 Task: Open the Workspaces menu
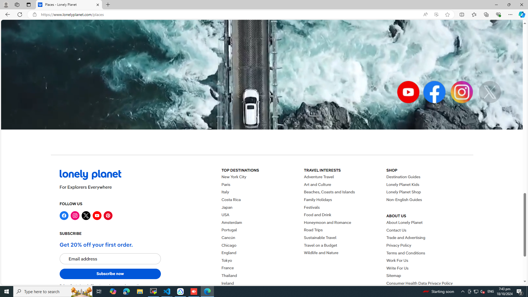click(17, 5)
